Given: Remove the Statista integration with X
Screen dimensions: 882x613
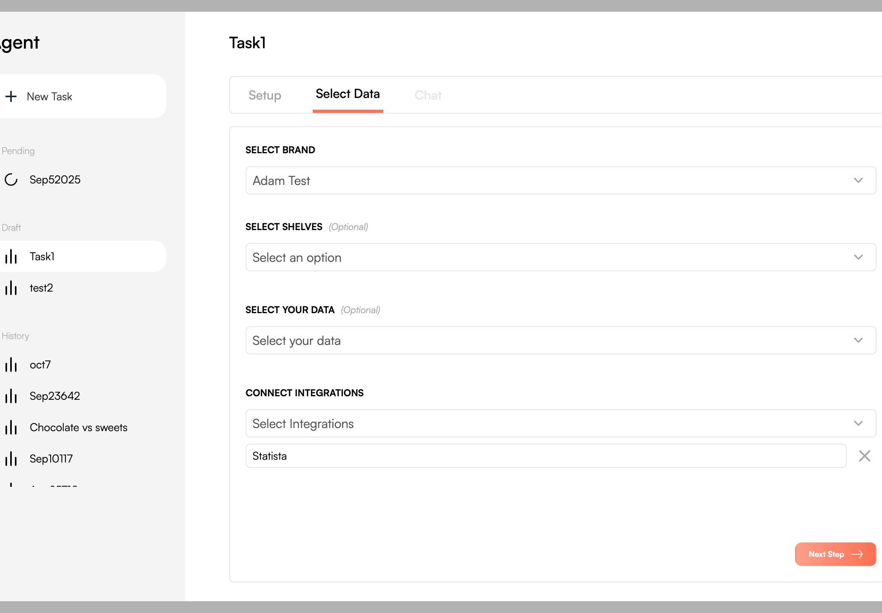Looking at the screenshot, I should click(864, 456).
